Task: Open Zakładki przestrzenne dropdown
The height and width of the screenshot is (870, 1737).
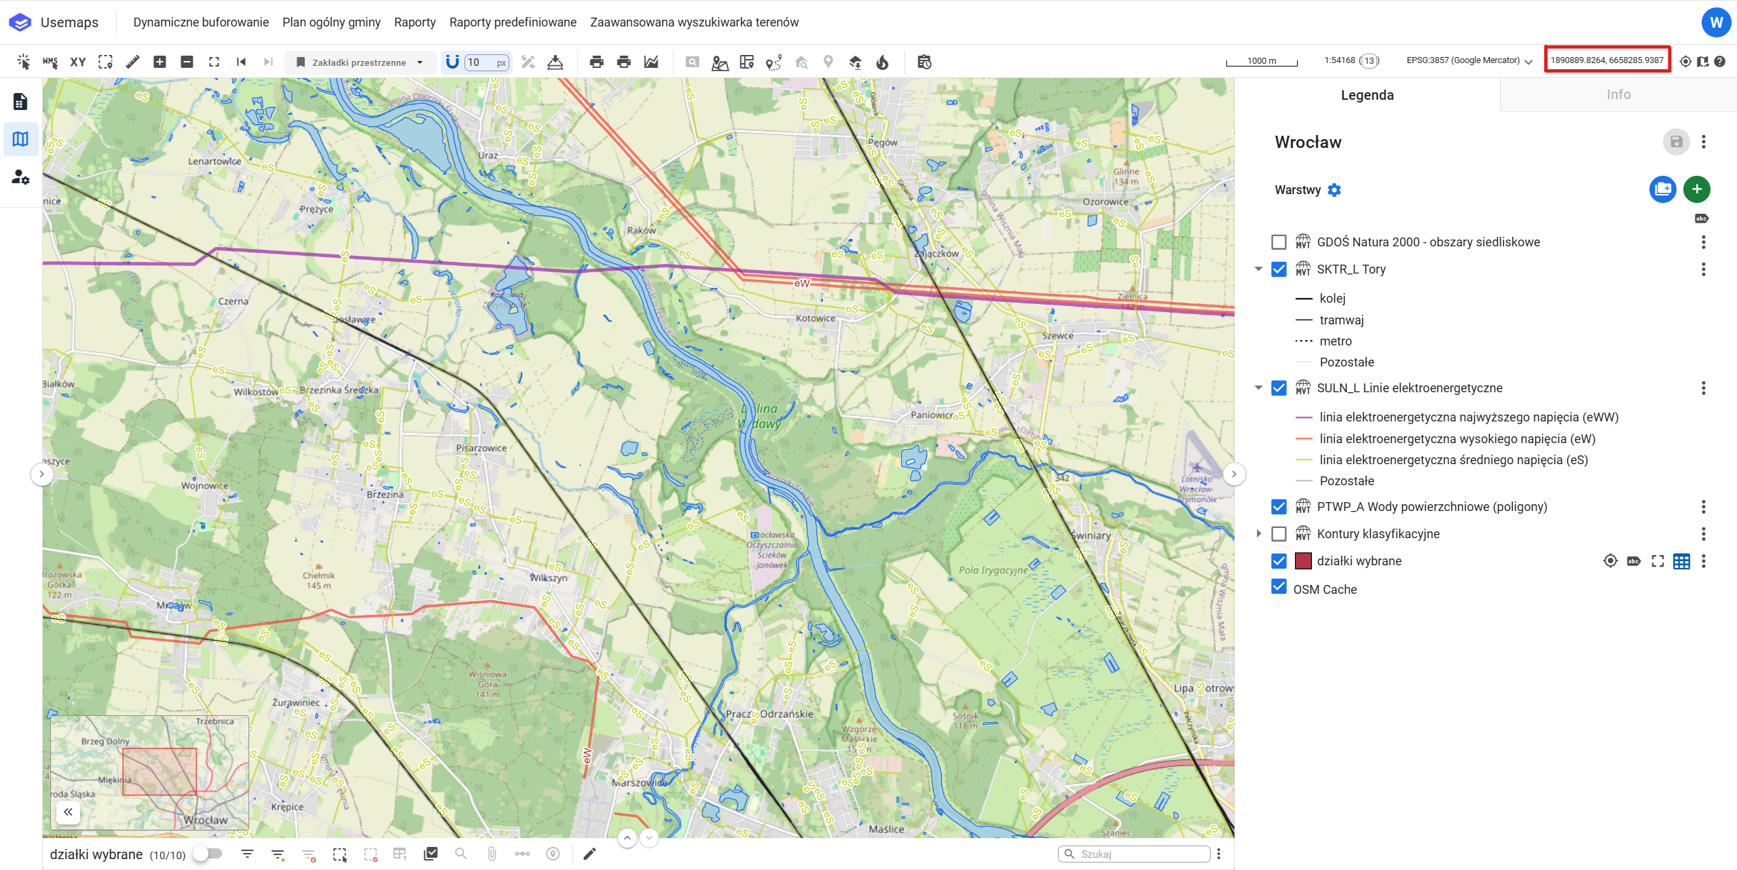Action: [360, 62]
